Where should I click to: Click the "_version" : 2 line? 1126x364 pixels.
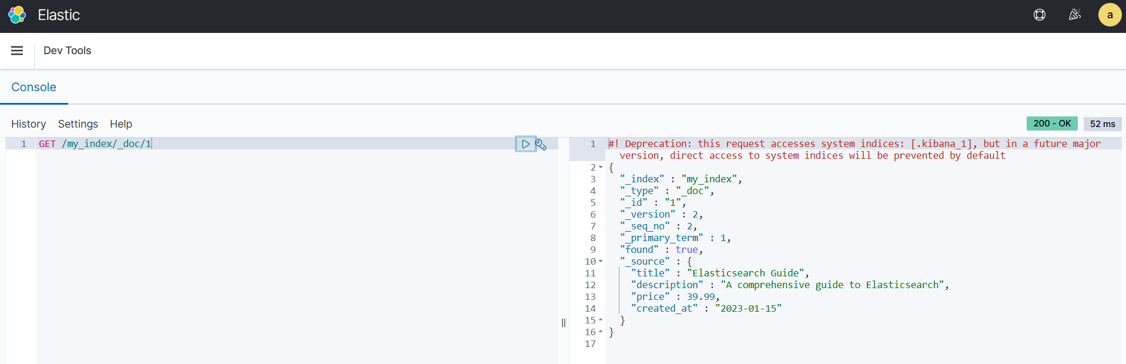coord(661,214)
